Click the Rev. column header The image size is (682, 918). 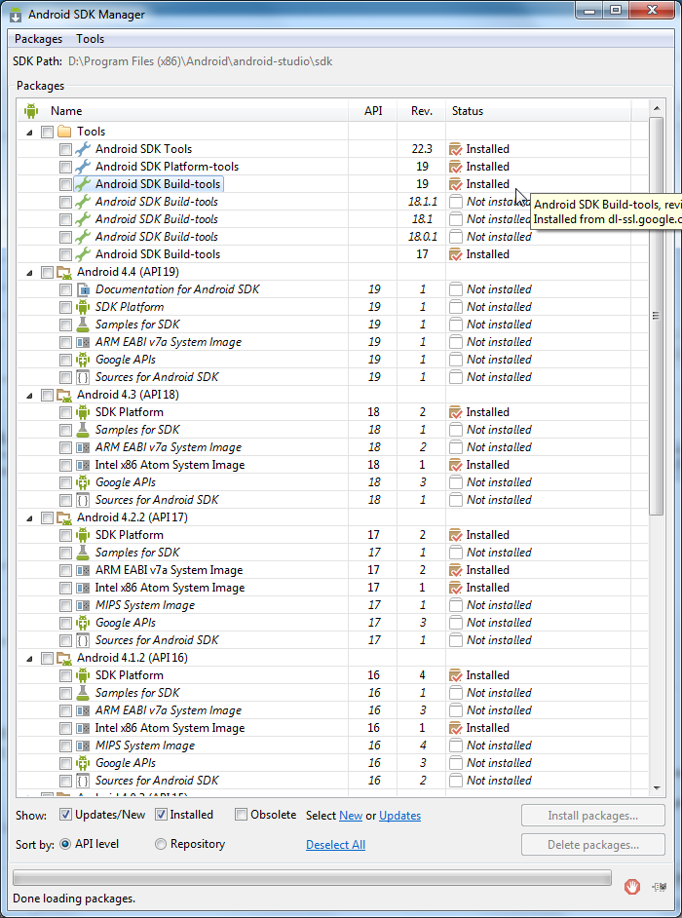click(422, 111)
